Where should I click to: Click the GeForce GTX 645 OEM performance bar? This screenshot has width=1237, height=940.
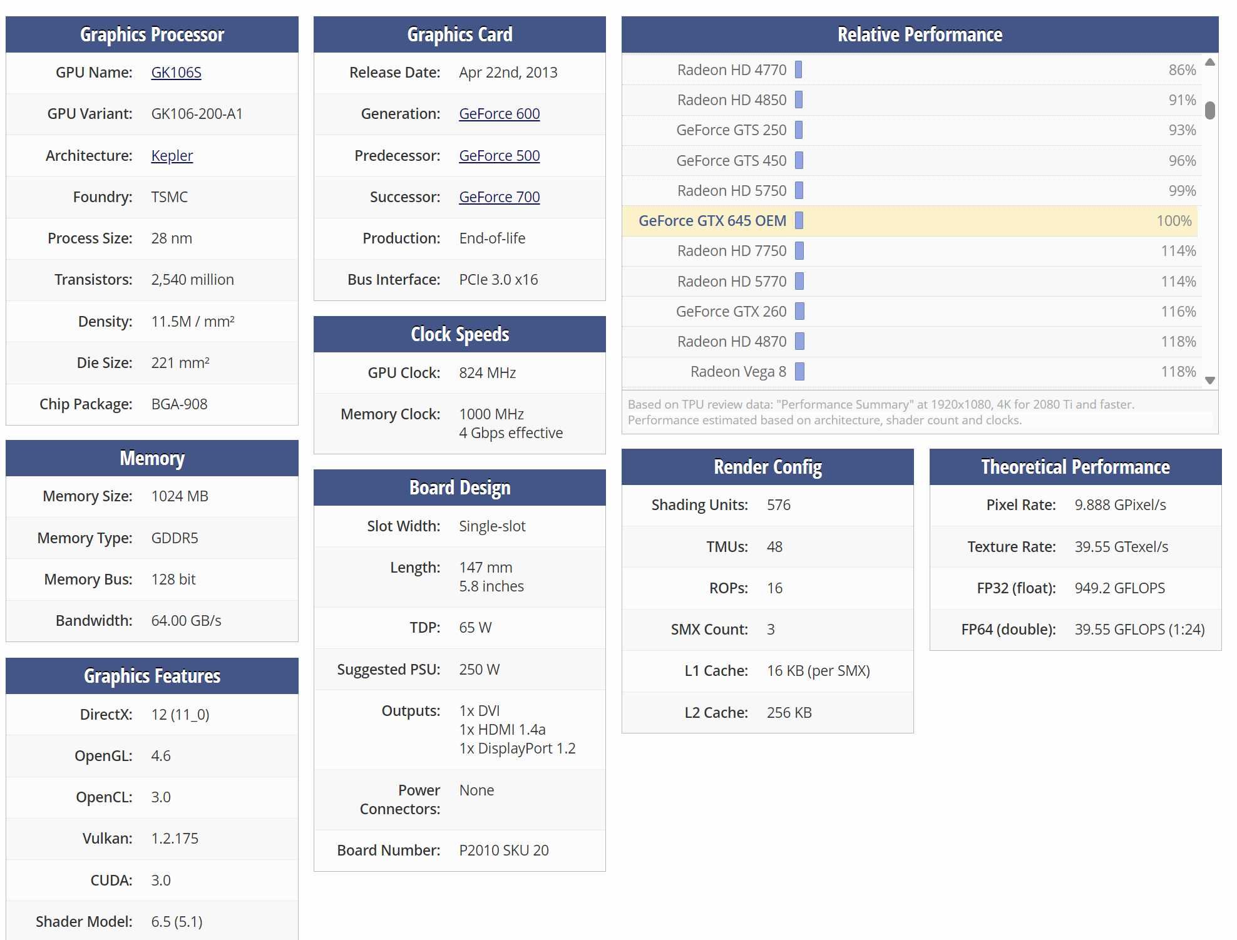[x=799, y=221]
